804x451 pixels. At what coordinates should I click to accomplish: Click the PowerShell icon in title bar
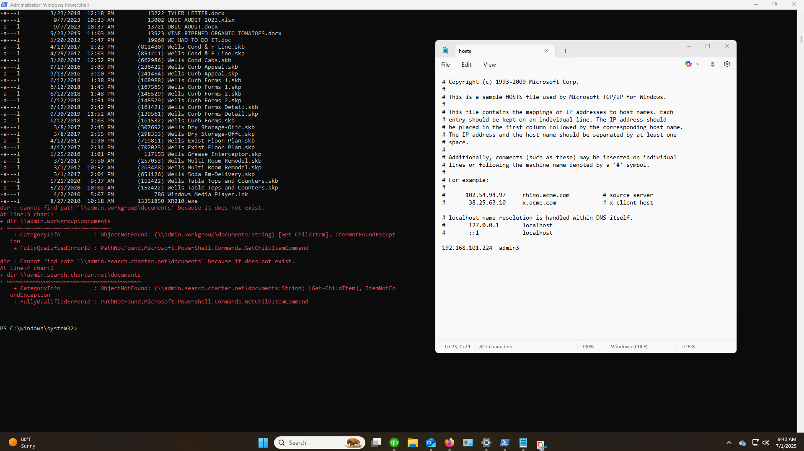point(4,5)
